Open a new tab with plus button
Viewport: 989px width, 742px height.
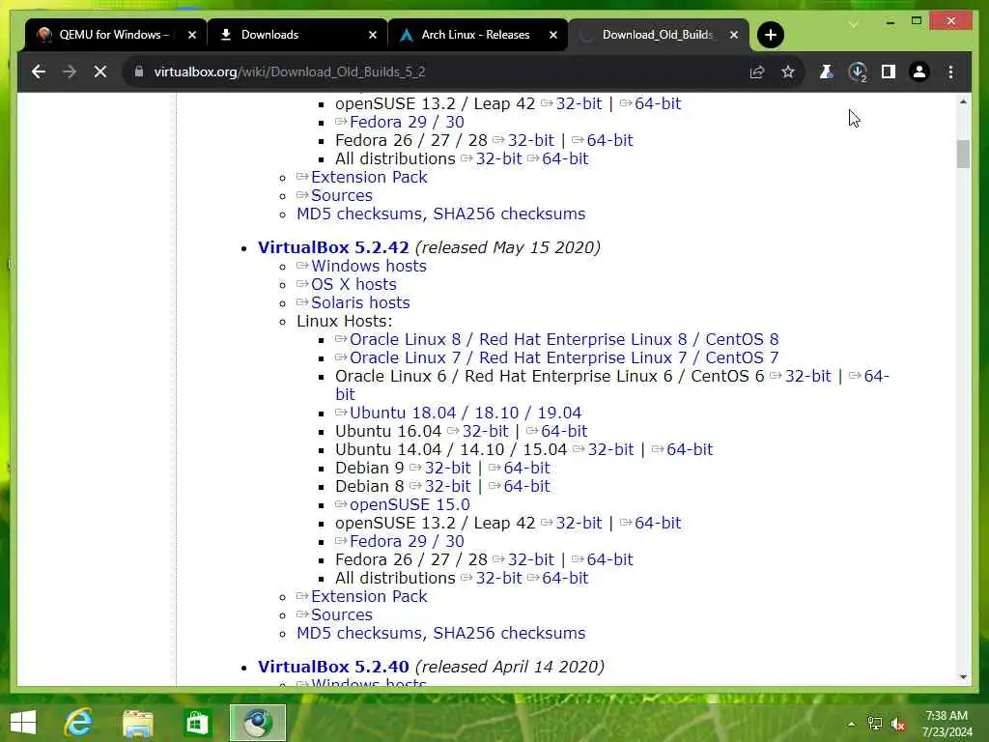[x=770, y=35]
